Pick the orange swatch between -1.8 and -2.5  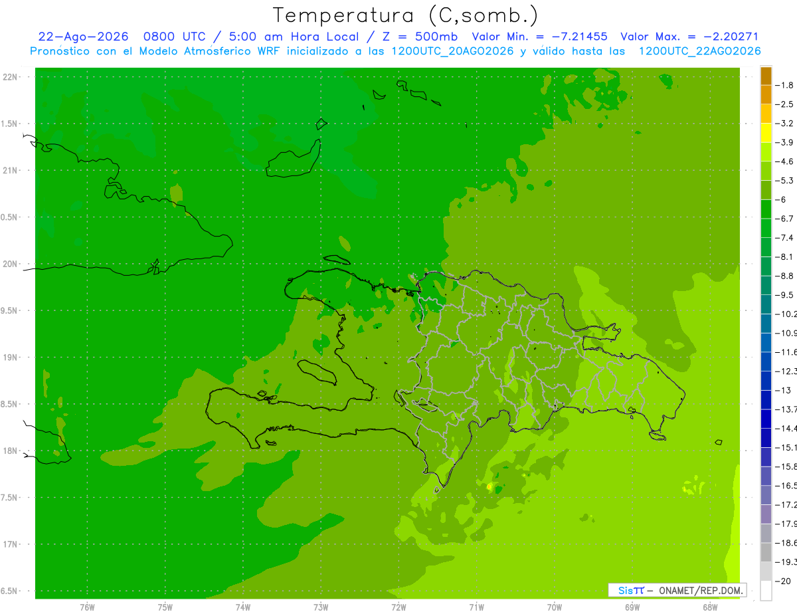(x=766, y=94)
